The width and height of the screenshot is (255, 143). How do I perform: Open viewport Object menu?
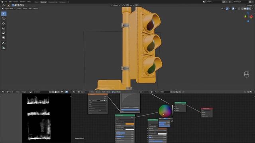[x=35, y=9]
